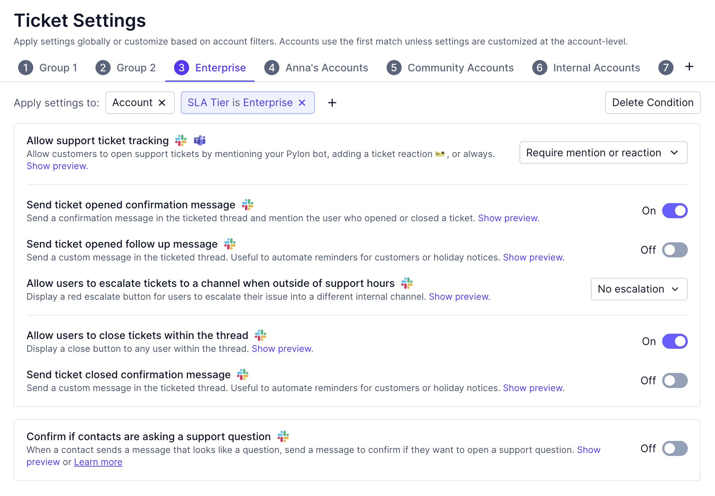Click Slack icon next to ticket tracking heading
Viewport: 715px width, 496px height.
tap(181, 140)
